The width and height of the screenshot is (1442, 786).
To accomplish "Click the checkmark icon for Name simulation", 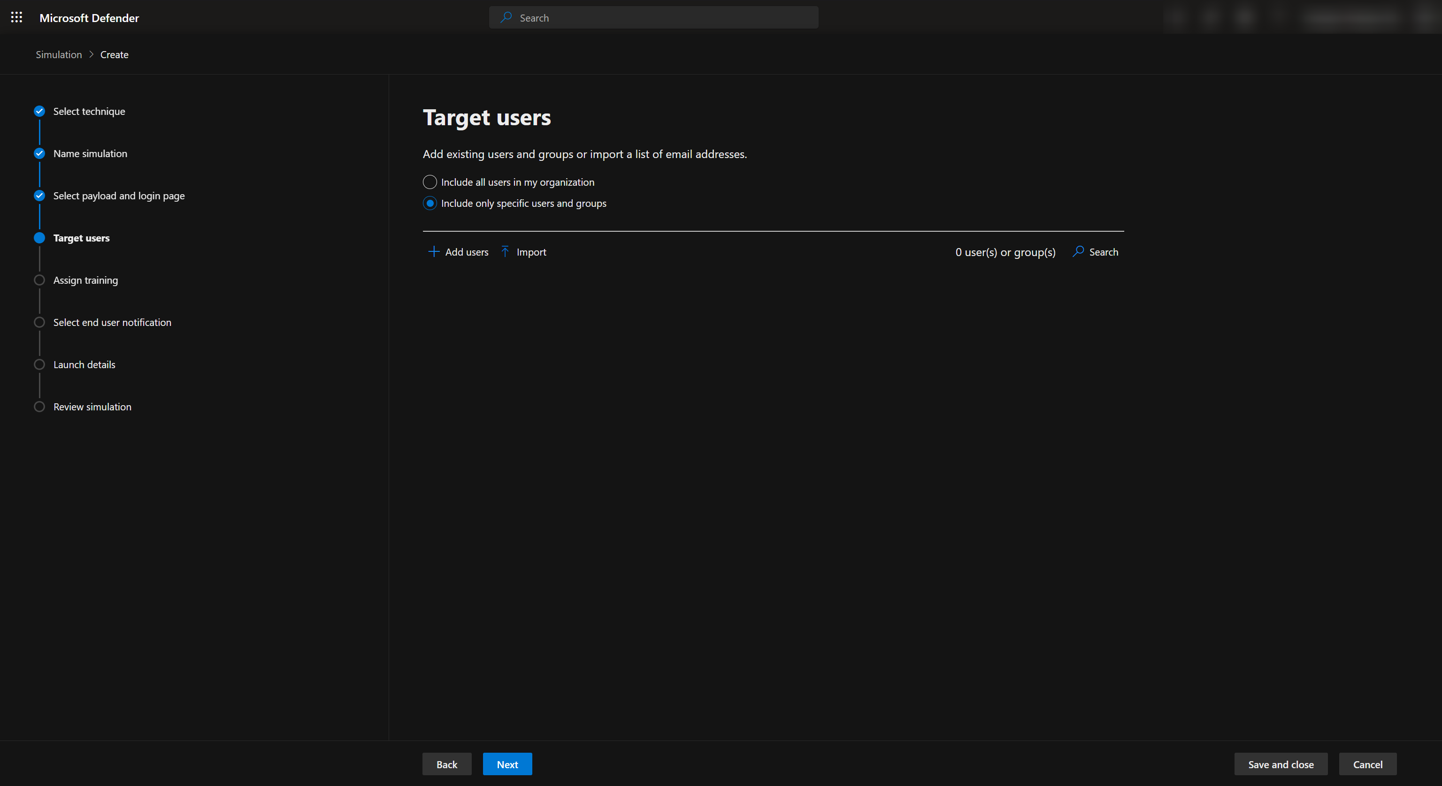I will click(x=39, y=153).
